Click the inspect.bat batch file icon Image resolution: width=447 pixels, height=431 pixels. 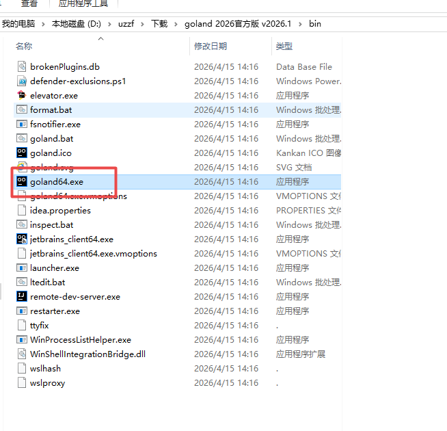[22, 224]
